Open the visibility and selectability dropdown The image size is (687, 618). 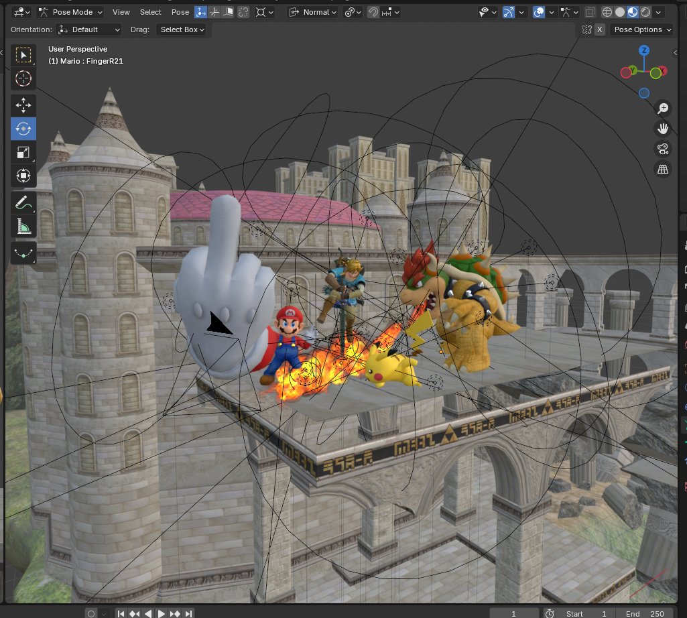[488, 12]
